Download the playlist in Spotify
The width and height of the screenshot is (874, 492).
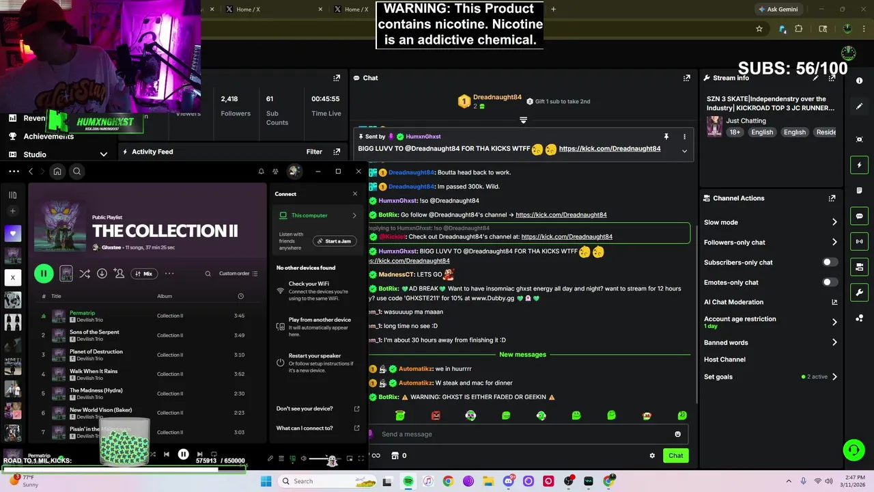102,273
